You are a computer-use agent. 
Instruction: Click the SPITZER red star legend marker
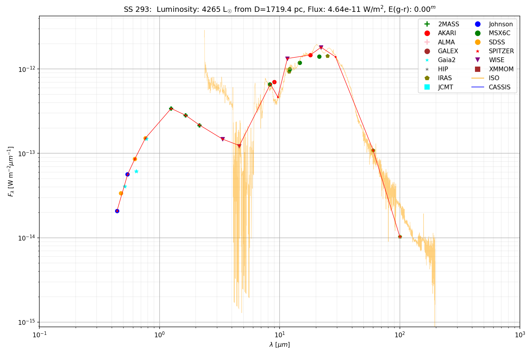coord(478,51)
